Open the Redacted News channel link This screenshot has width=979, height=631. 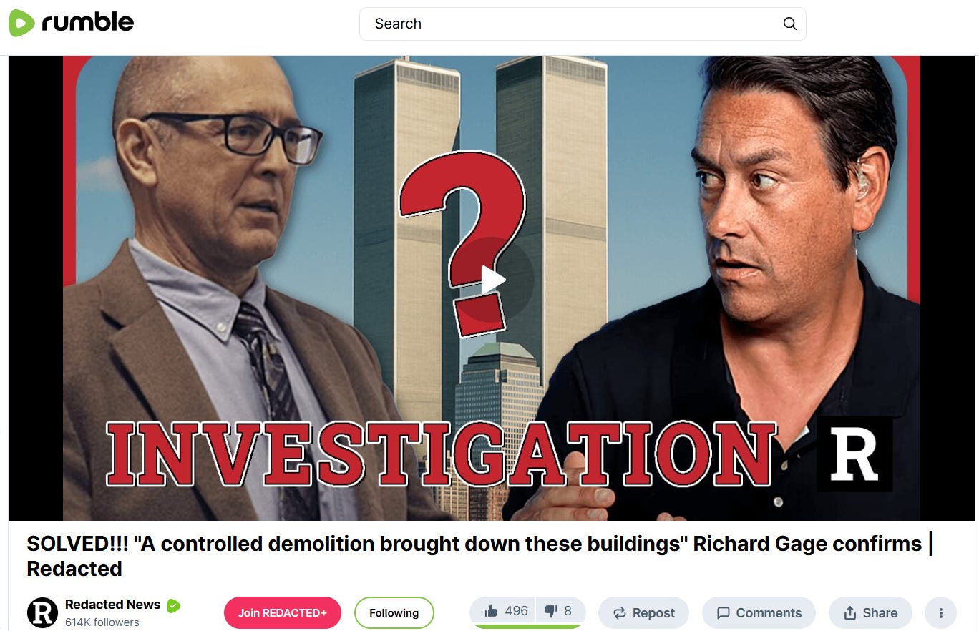(112, 605)
